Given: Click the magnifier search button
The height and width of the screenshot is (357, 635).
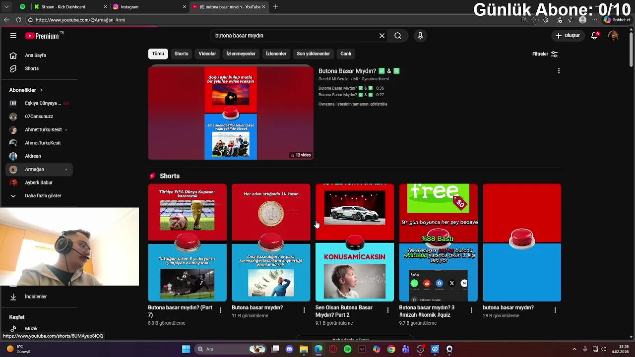Looking at the screenshot, I should (398, 36).
